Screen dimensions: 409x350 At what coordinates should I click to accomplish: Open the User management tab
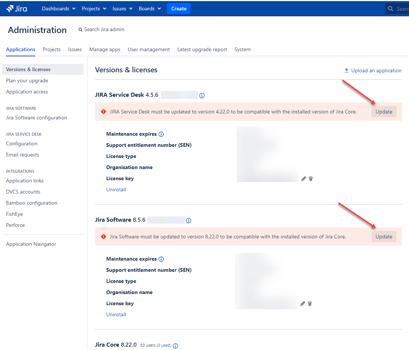(149, 50)
